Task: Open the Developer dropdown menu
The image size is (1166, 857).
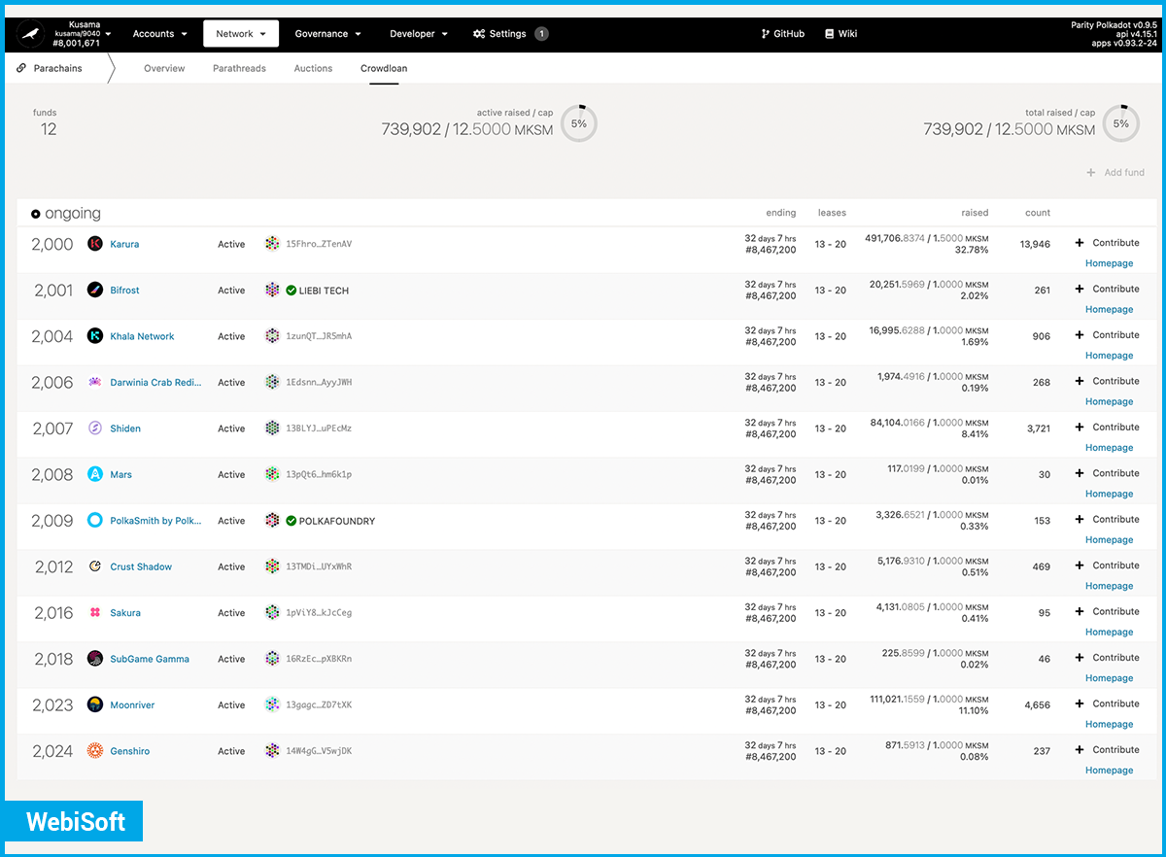Action: pyautogui.click(x=419, y=34)
